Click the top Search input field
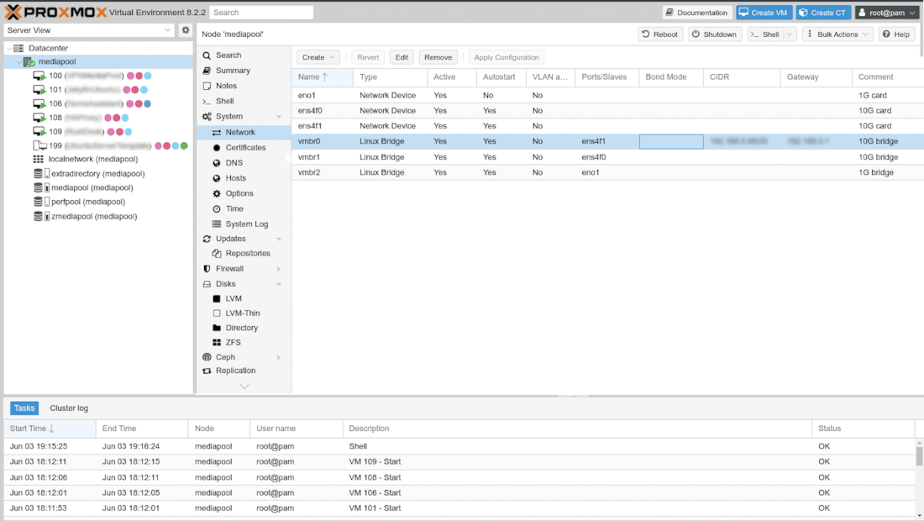924x521 pixels. pos(261,13)
